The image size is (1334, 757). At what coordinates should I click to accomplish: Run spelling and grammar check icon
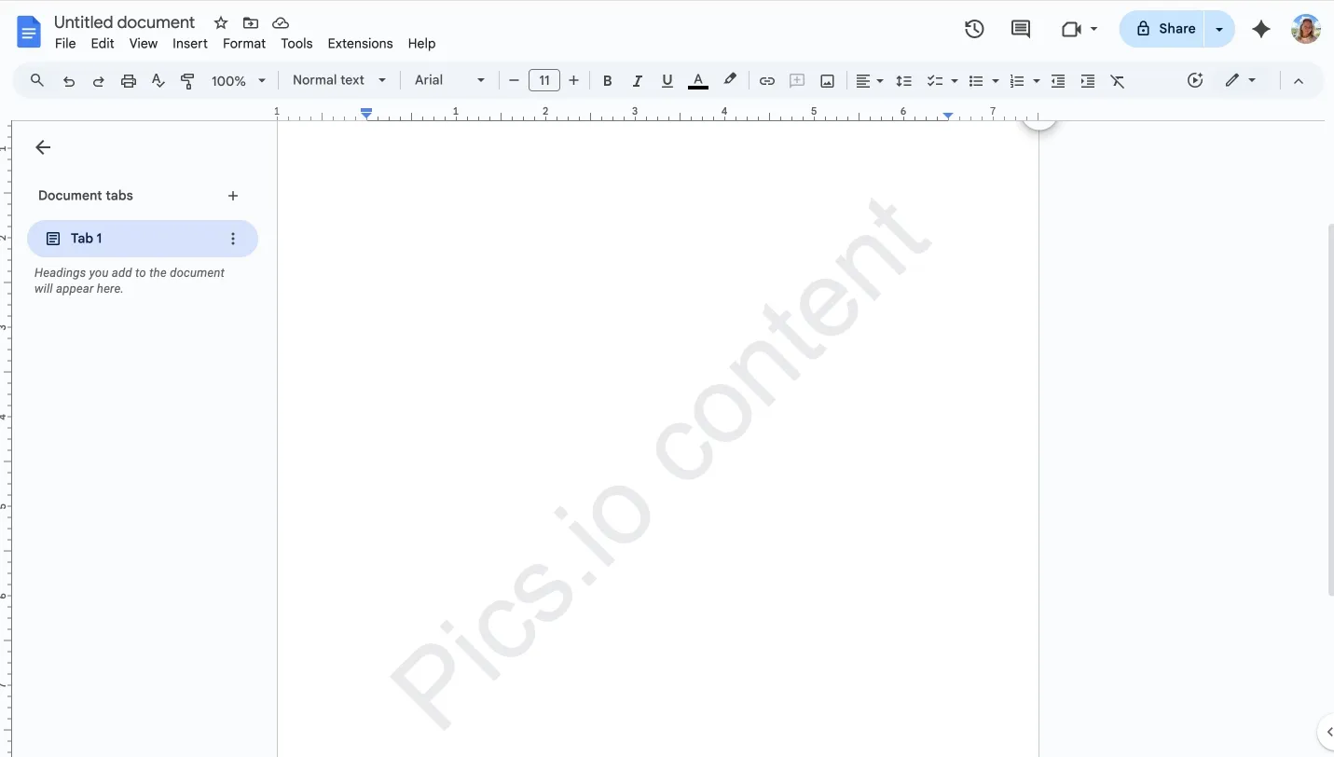[158, 80]
